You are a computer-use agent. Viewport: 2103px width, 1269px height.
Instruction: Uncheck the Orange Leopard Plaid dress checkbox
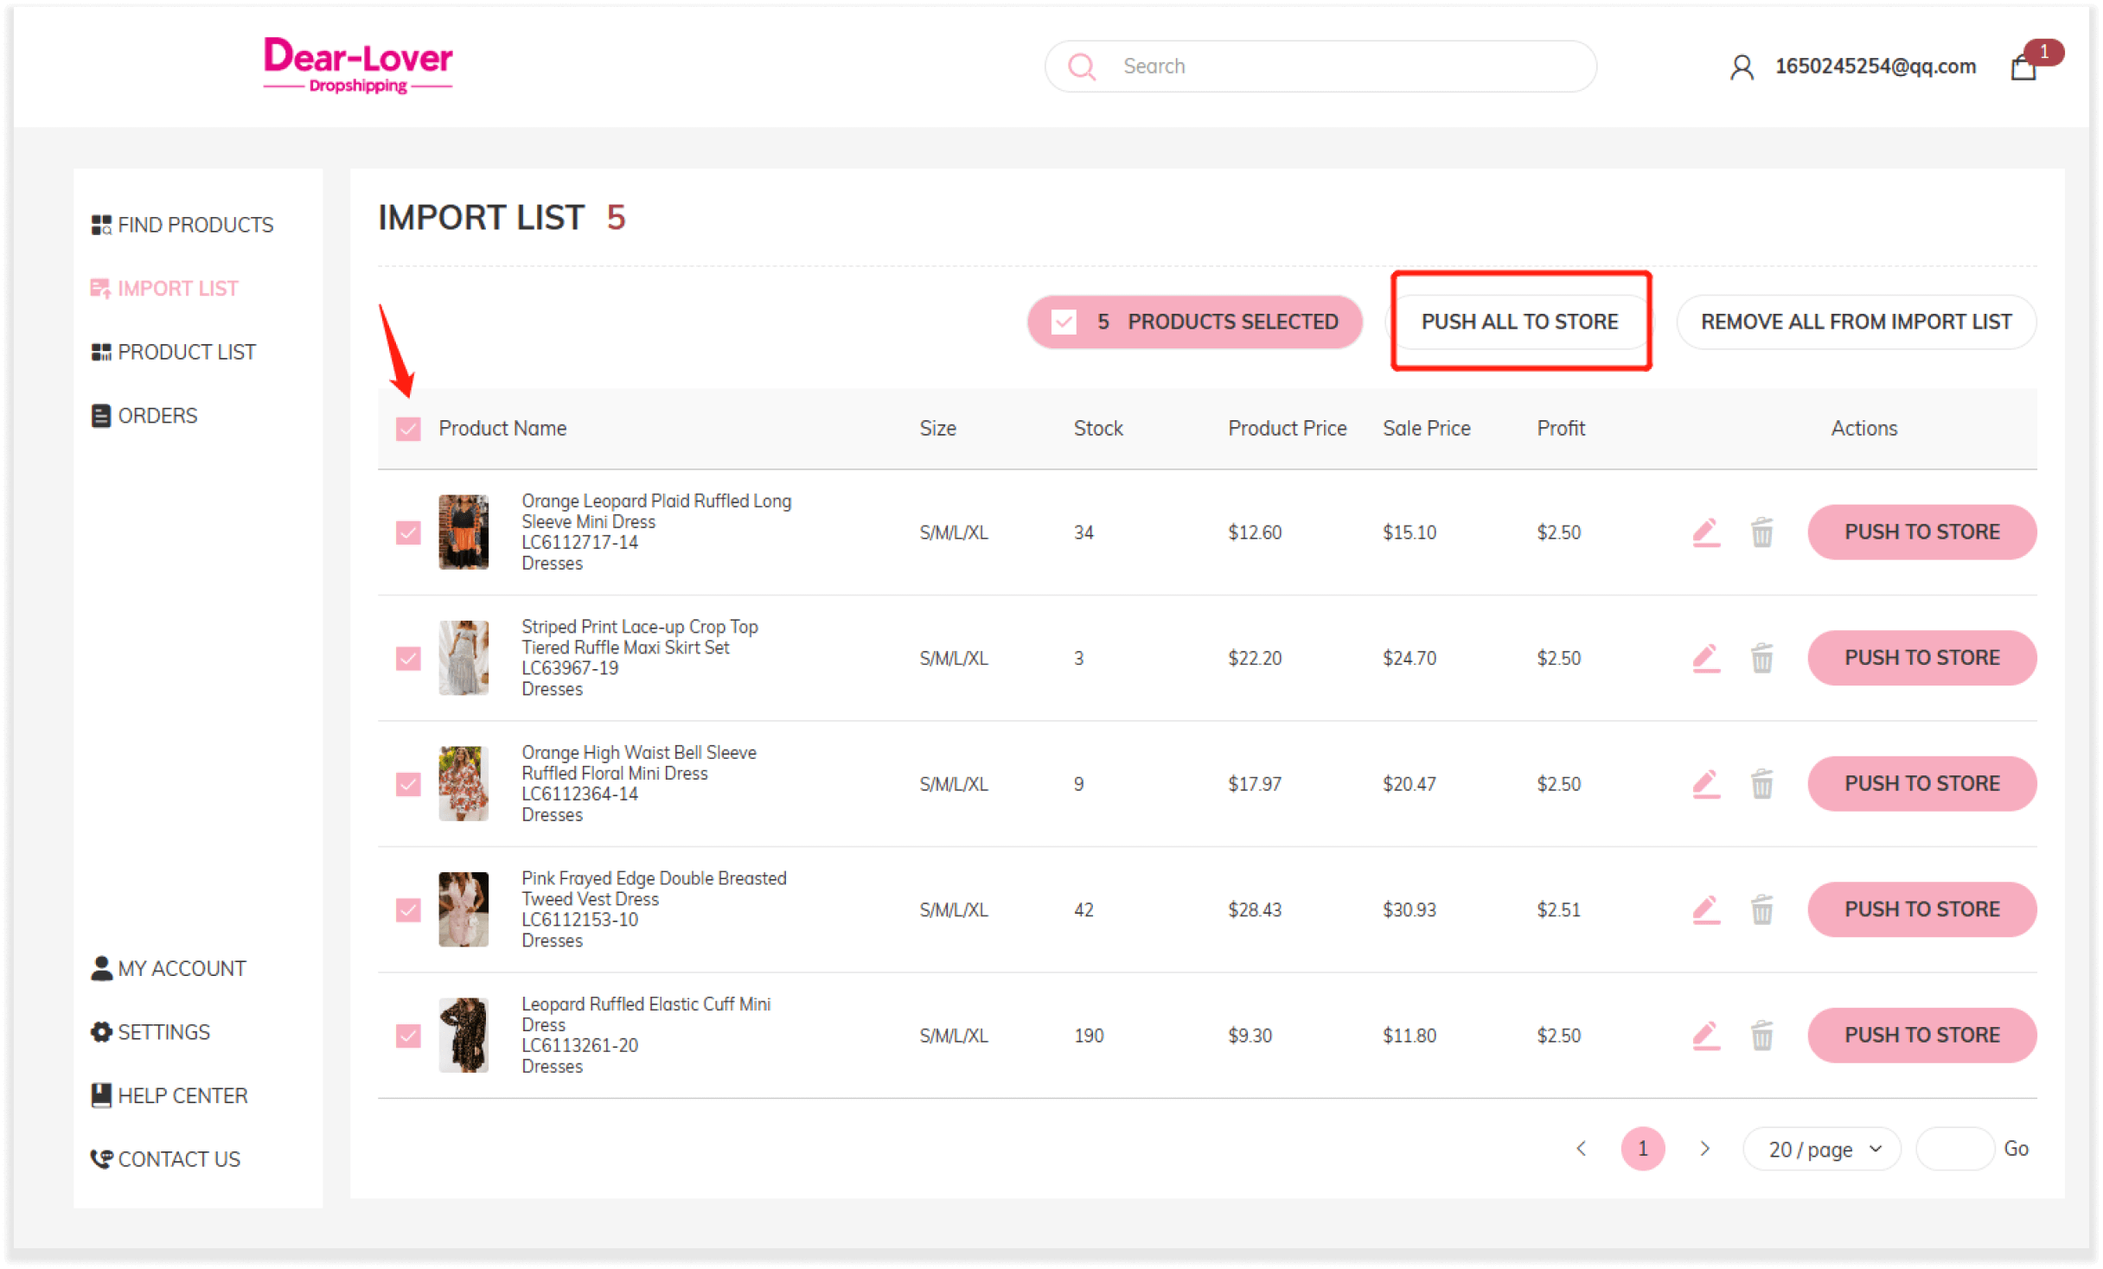407,532
